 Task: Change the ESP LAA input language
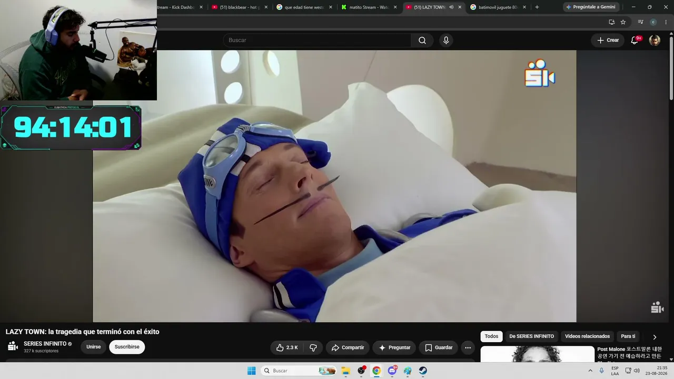(x=615, y=371)
